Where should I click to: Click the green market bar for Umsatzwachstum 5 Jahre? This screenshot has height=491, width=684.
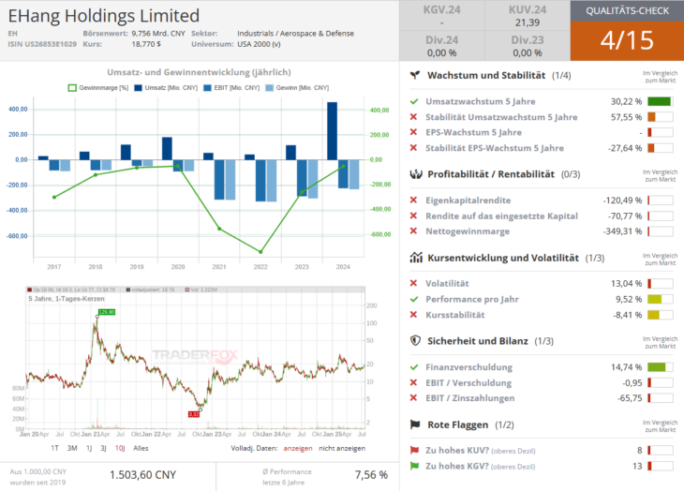[x=660, y=101]
